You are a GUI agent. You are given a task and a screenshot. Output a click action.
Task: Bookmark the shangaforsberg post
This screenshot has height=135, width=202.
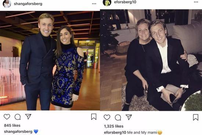pyautogui.click(x=94, y=117)
